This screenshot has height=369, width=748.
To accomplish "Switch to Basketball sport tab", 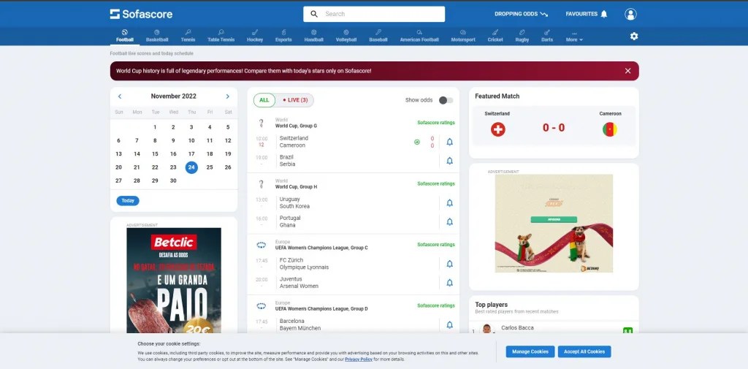I will 157,36.
